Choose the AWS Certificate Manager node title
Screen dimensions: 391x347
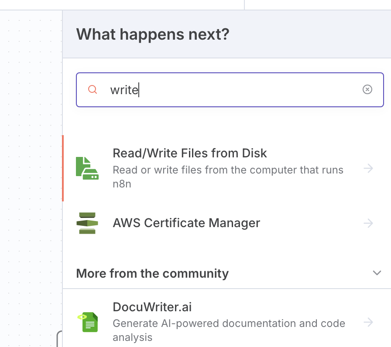tap(186, 223)
